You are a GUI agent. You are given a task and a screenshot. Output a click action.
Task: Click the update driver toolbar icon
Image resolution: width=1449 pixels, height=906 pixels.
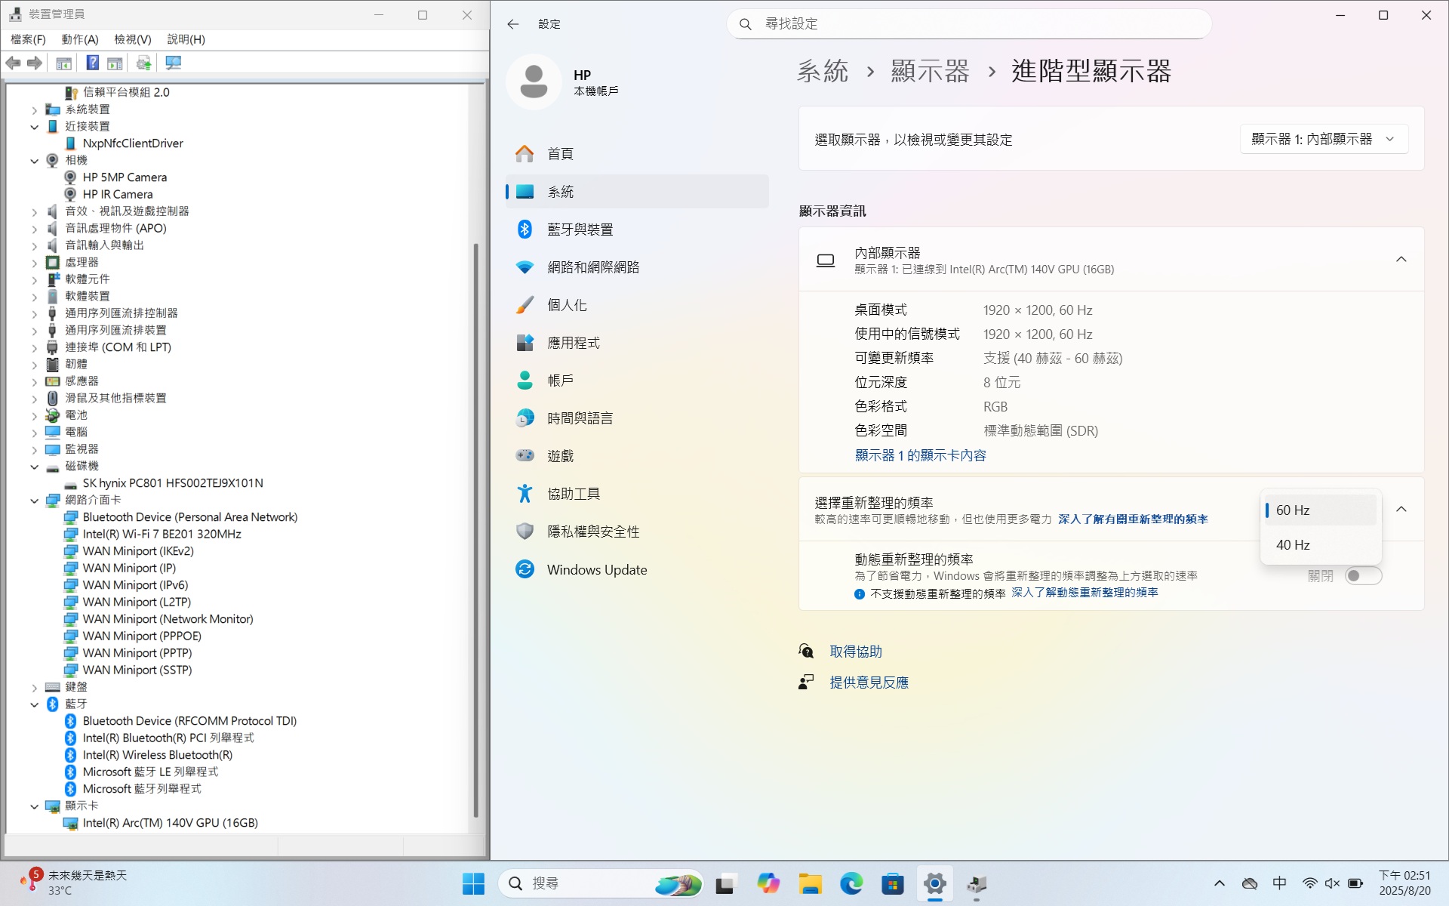(x=143, y=63)
